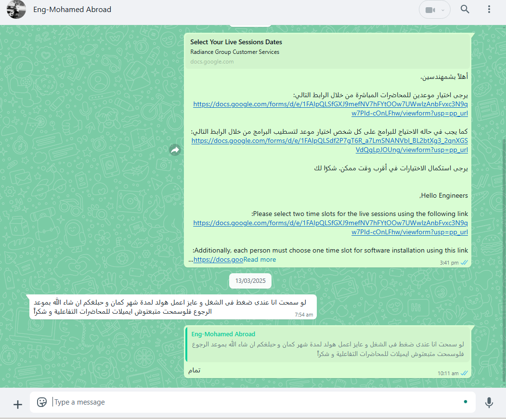
Task: Focus the Type a message field
Action: 253,402
